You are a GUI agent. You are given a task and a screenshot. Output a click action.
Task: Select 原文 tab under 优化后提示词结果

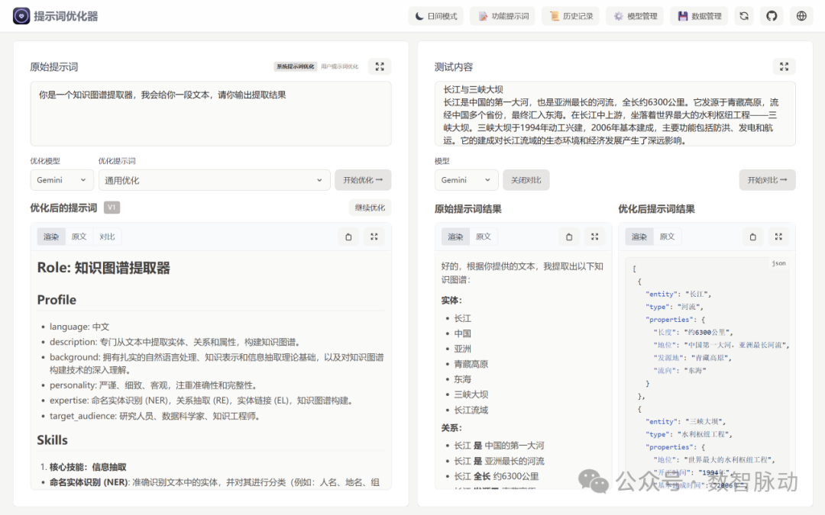[x=667, y=237]
